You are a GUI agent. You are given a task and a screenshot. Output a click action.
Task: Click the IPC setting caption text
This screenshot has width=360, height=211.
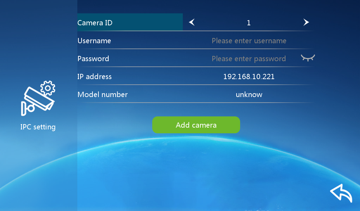click(38, 127)
